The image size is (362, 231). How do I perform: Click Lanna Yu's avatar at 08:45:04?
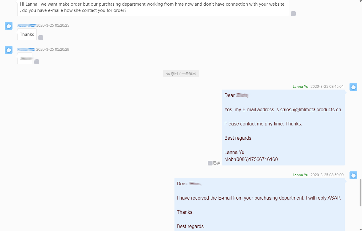point(353,87)
